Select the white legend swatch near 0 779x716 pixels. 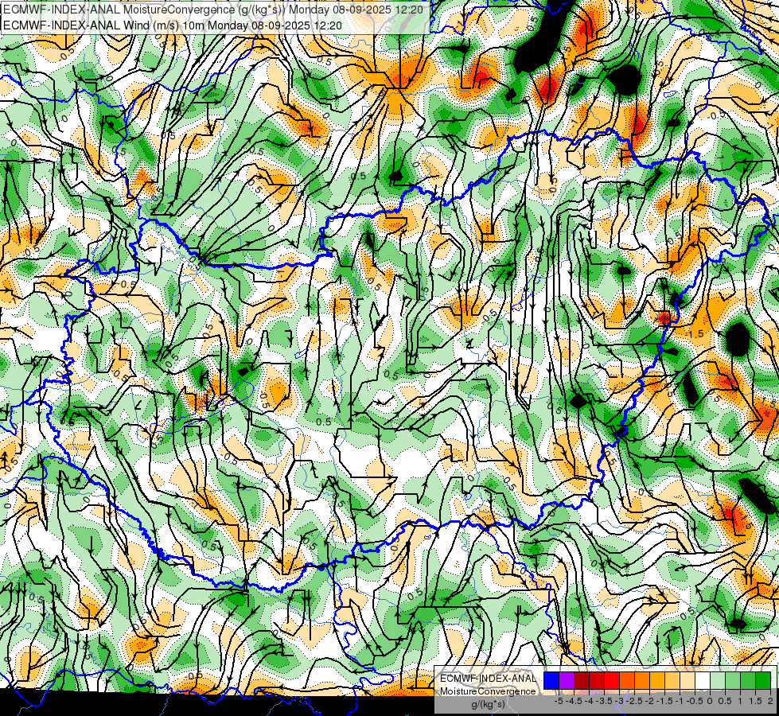703,681
